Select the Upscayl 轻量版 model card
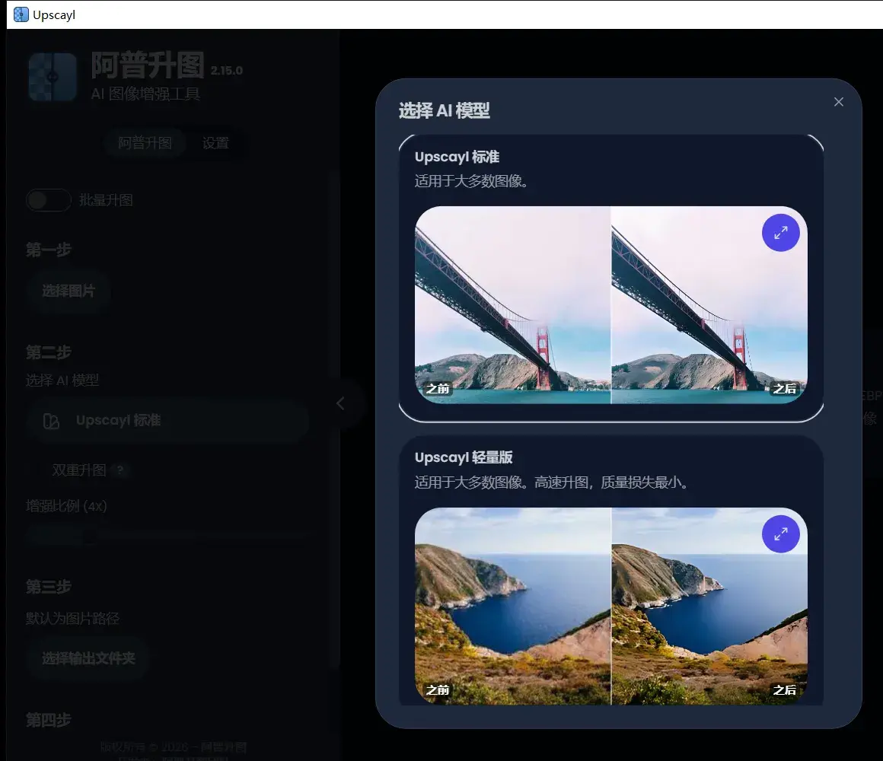Viewport: 883px width, 761px height. pyautogui.click(x=611, y=570)
